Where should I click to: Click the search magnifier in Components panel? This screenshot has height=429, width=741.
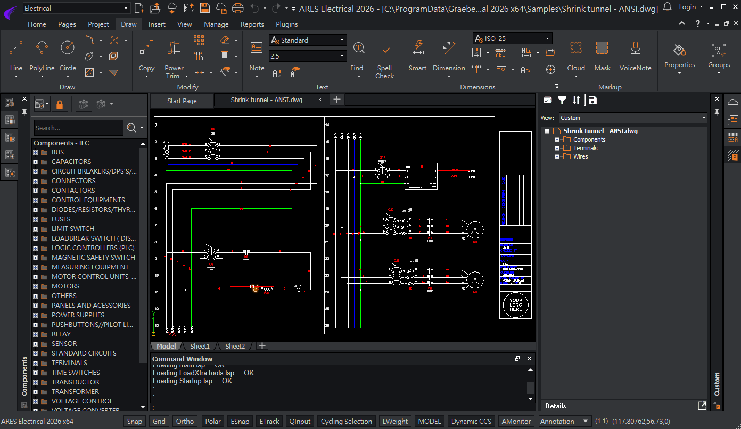click(x=131, y=128)
